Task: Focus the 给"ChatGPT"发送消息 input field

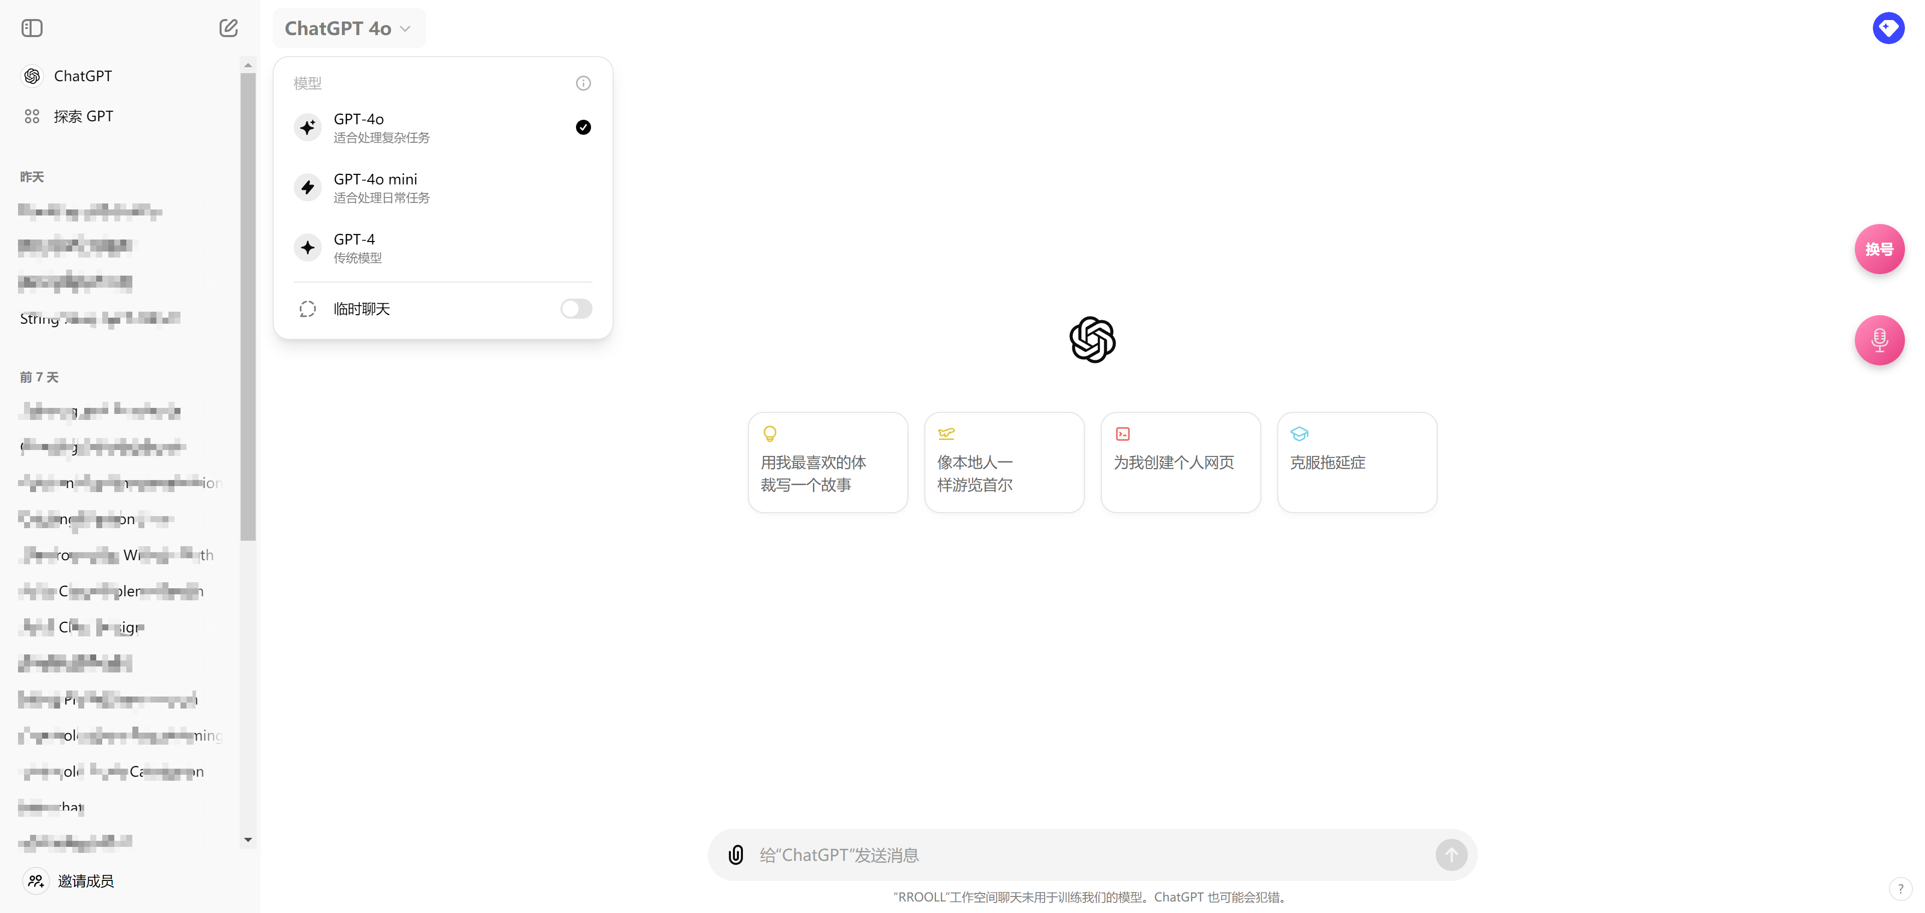Action: point(1092,855)
